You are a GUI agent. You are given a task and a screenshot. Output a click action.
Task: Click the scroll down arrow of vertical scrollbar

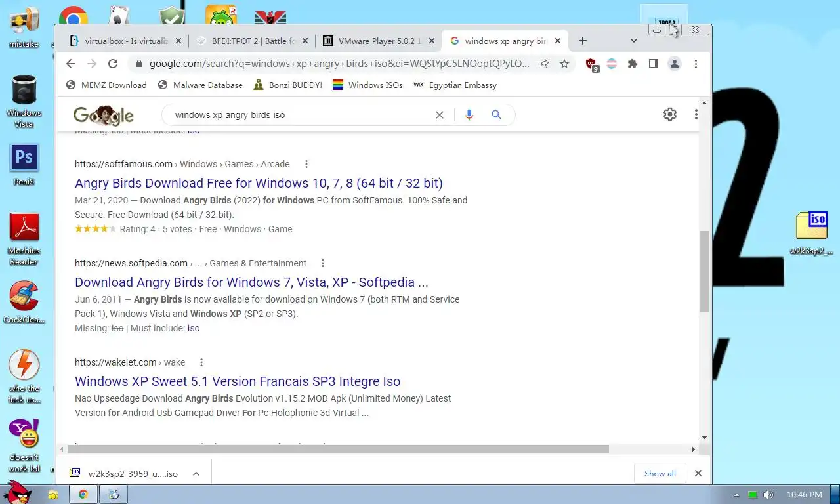click(x=705, y=438)
